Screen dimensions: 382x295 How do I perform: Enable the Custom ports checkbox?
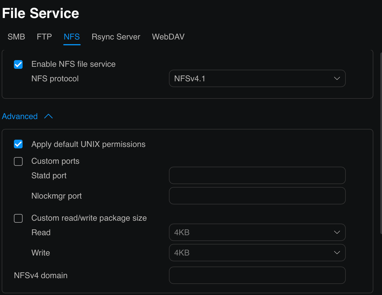pos(18,162)
